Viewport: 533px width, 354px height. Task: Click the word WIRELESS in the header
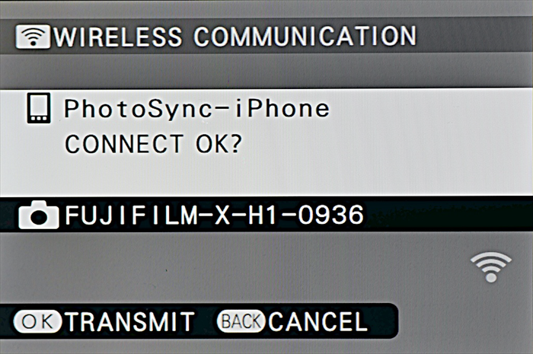117,37
